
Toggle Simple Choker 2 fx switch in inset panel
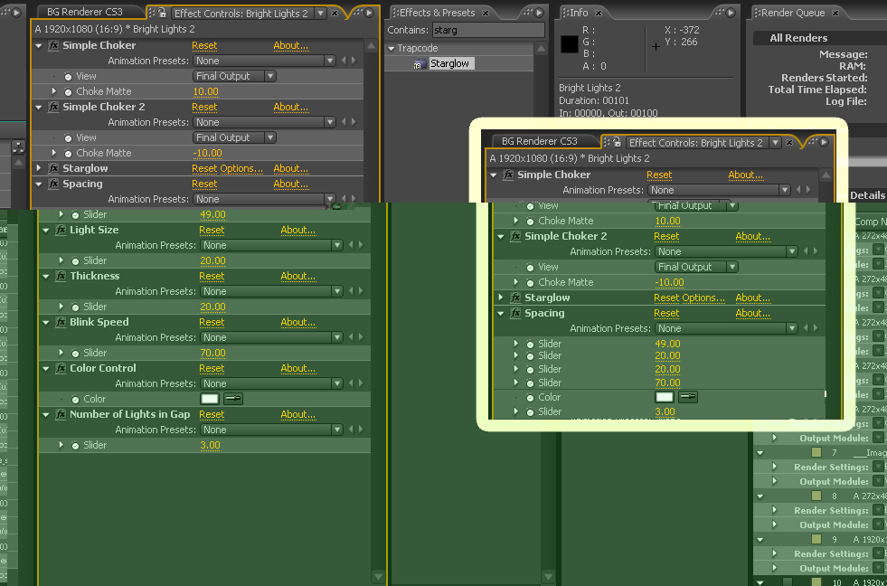point(515,236)
